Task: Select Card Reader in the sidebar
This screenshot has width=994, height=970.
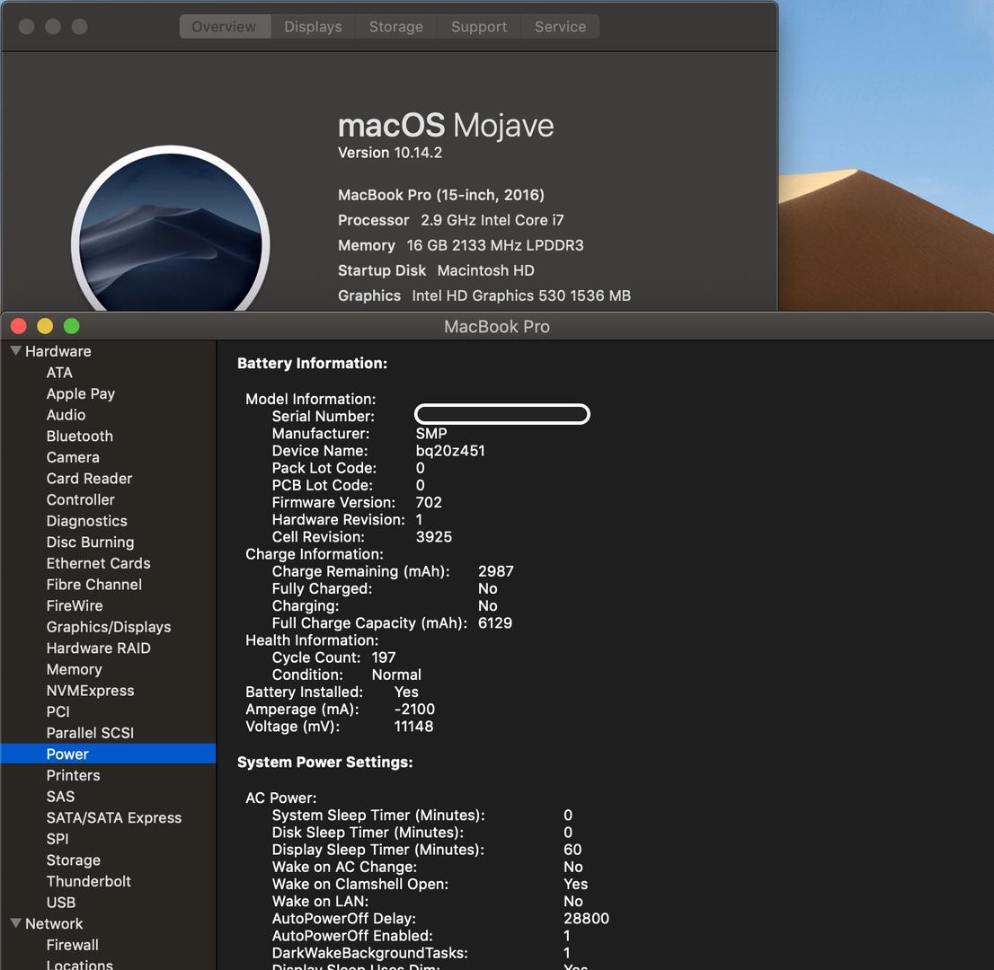Action: point(89,479)
